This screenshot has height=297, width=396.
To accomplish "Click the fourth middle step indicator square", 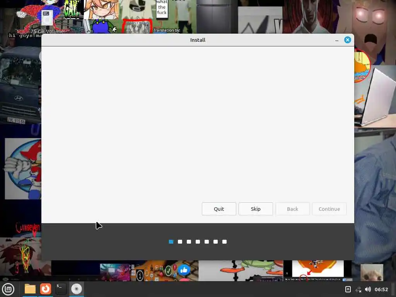I will [x=198, y=242].
